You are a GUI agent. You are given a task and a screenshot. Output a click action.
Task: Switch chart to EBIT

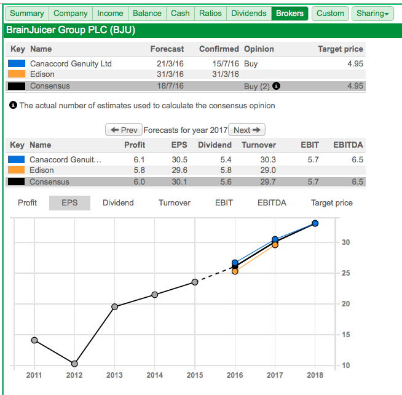click(x=224, y=203)
